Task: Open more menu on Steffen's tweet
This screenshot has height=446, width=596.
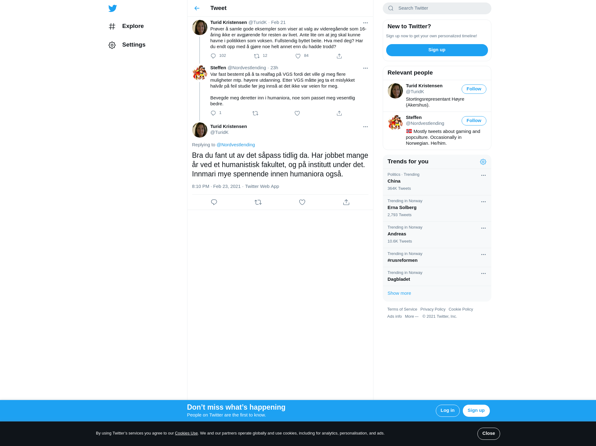Action: 365,68
